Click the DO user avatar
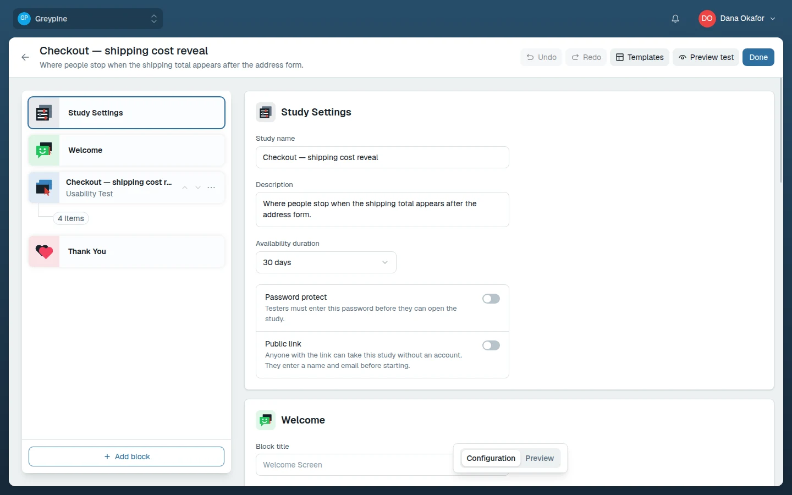792x495 pixels. pos(707,18)
